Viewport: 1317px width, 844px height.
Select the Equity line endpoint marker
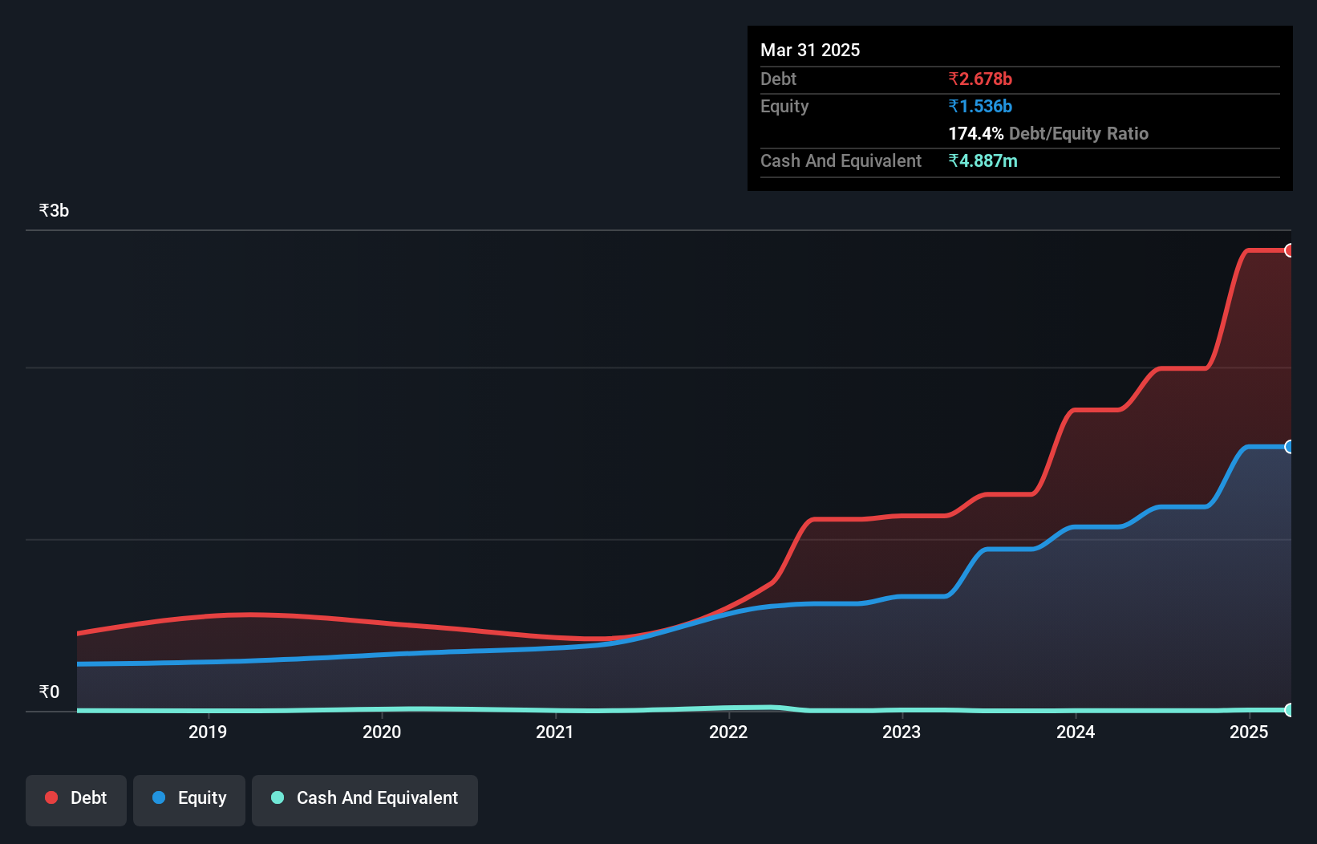point(1290,447)
